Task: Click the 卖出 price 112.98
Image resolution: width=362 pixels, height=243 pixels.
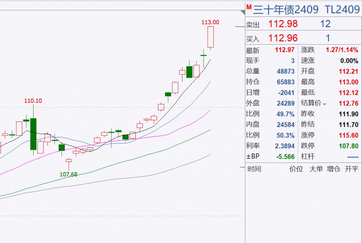Action: [x=283, y=24]
